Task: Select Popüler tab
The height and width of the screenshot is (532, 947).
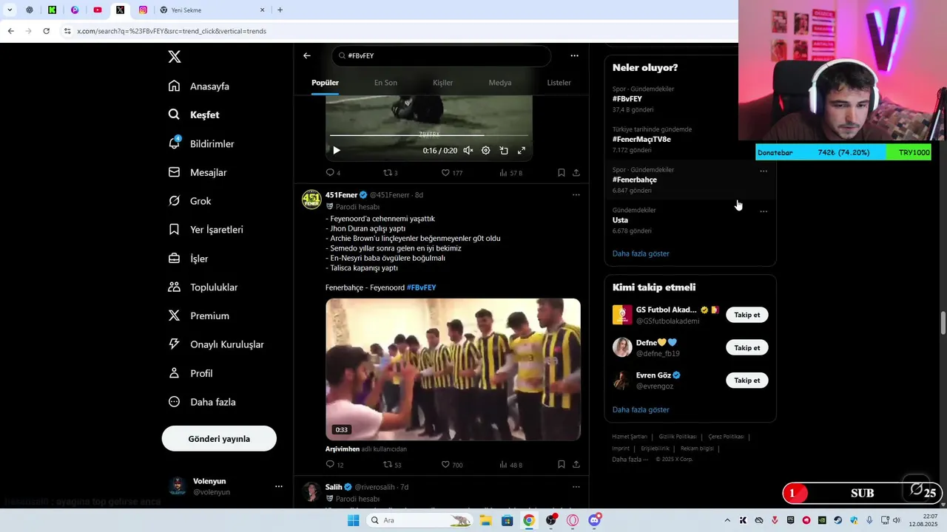Action: pos(325,83)
